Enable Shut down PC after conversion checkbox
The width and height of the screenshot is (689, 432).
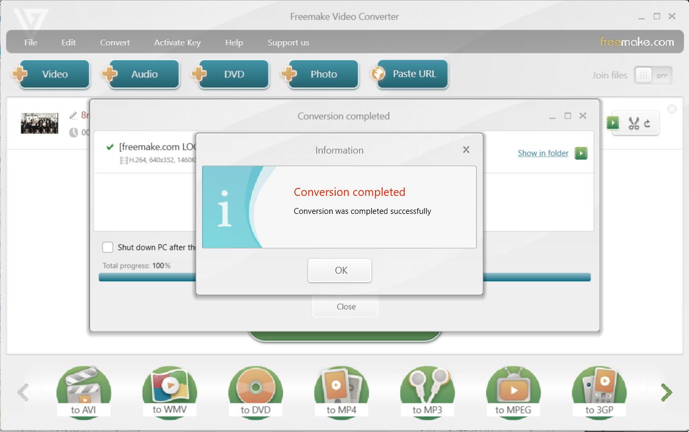pyautogui.click(x=108, y=247)
